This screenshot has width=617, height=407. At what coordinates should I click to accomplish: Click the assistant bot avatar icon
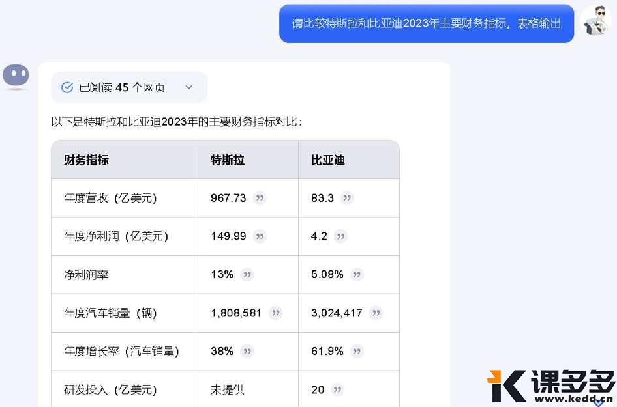(16, 75)
